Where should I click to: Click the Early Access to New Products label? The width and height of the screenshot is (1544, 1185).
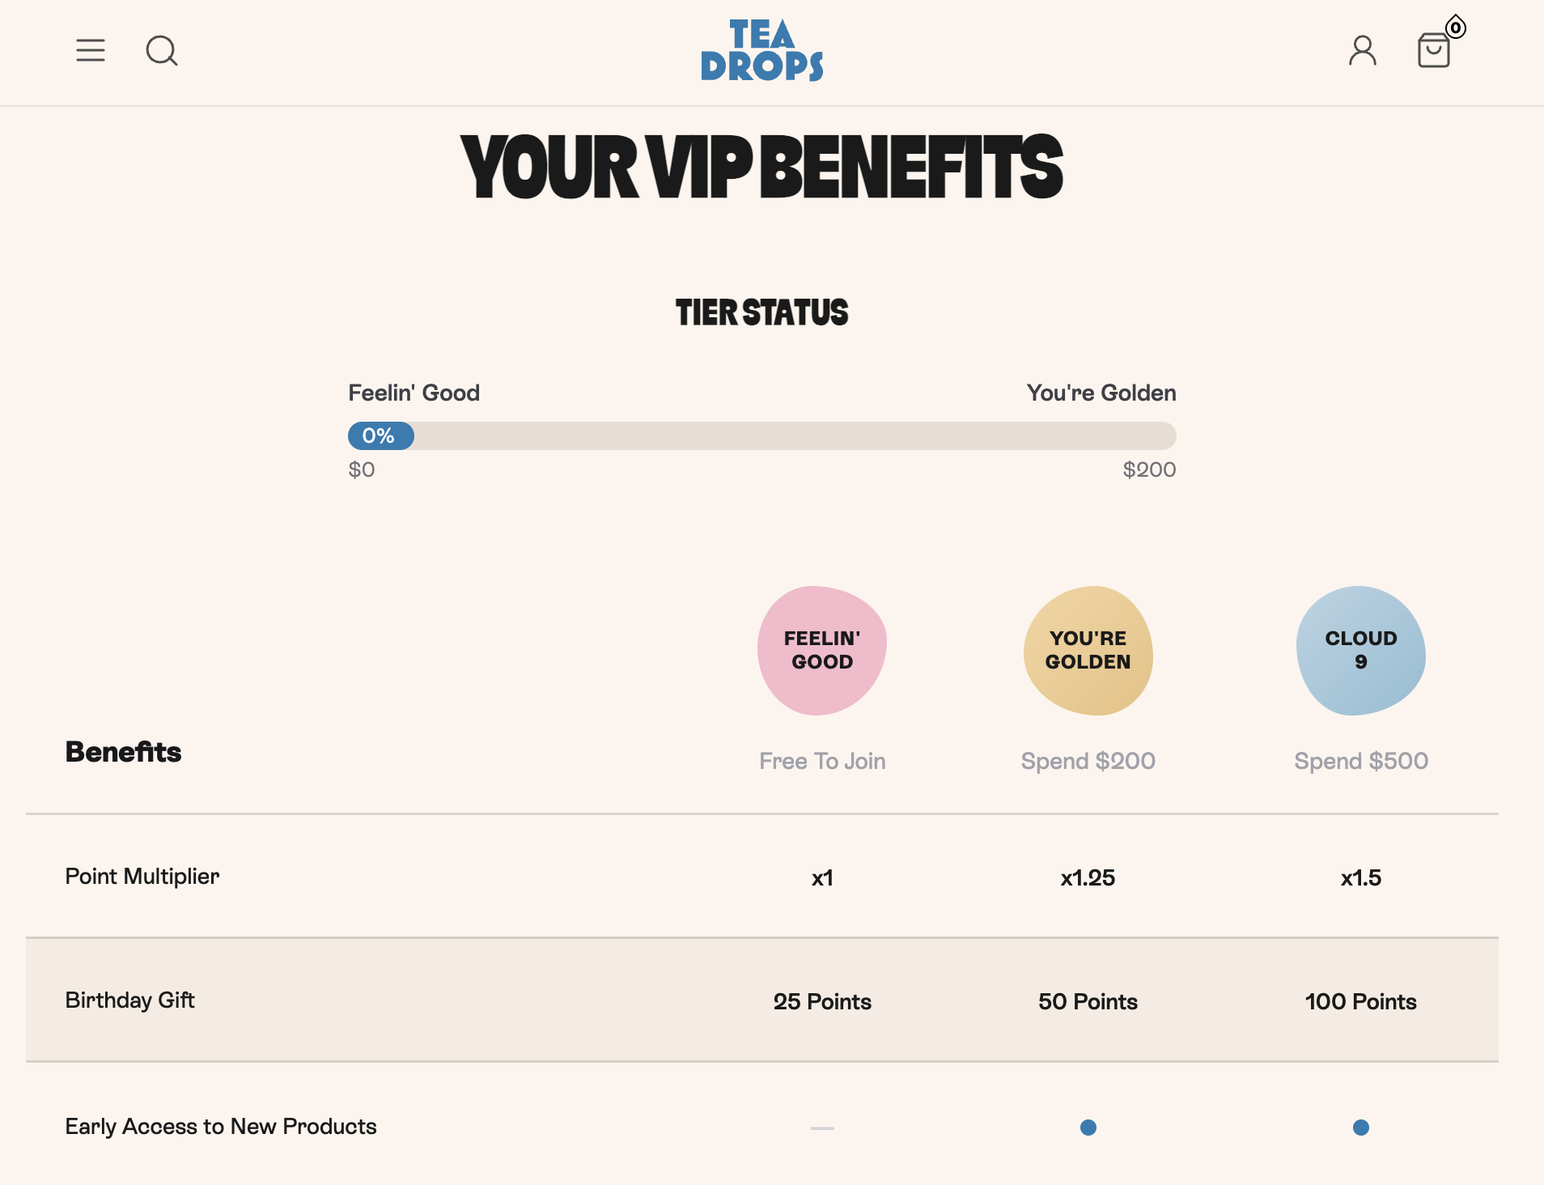point(221,1127)
